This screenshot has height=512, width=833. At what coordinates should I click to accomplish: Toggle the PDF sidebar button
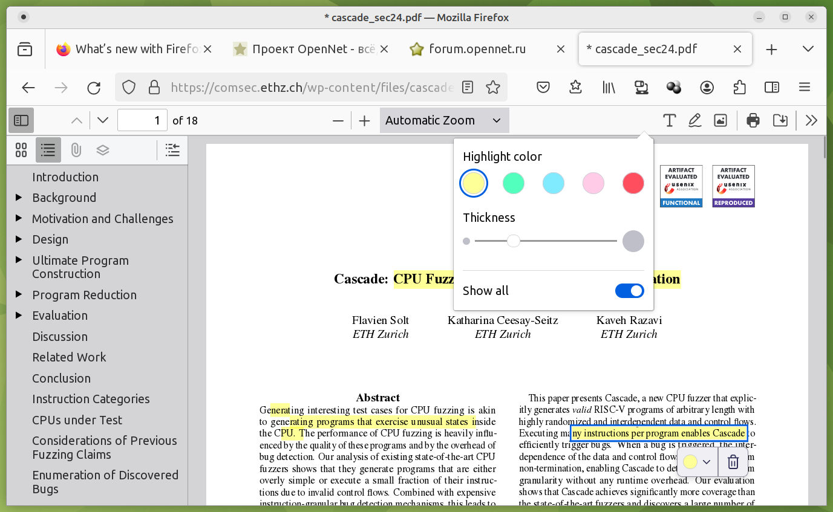(21, 120)
